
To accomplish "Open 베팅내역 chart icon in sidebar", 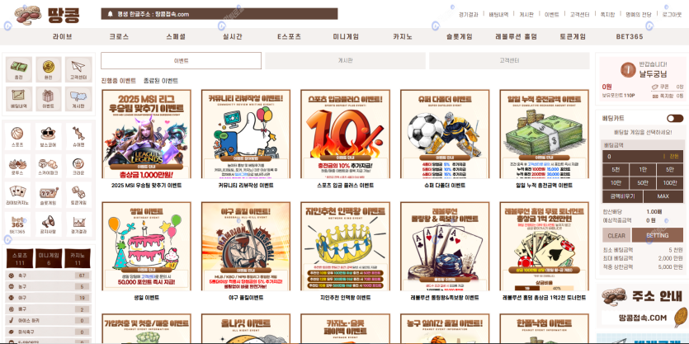I will tap(18, 99).
